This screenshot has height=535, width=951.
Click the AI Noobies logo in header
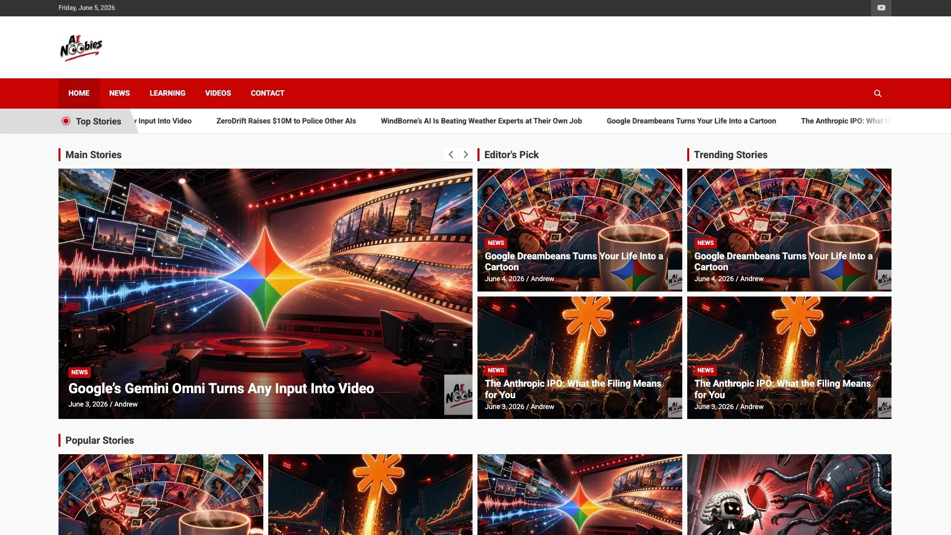pos(81,48)
